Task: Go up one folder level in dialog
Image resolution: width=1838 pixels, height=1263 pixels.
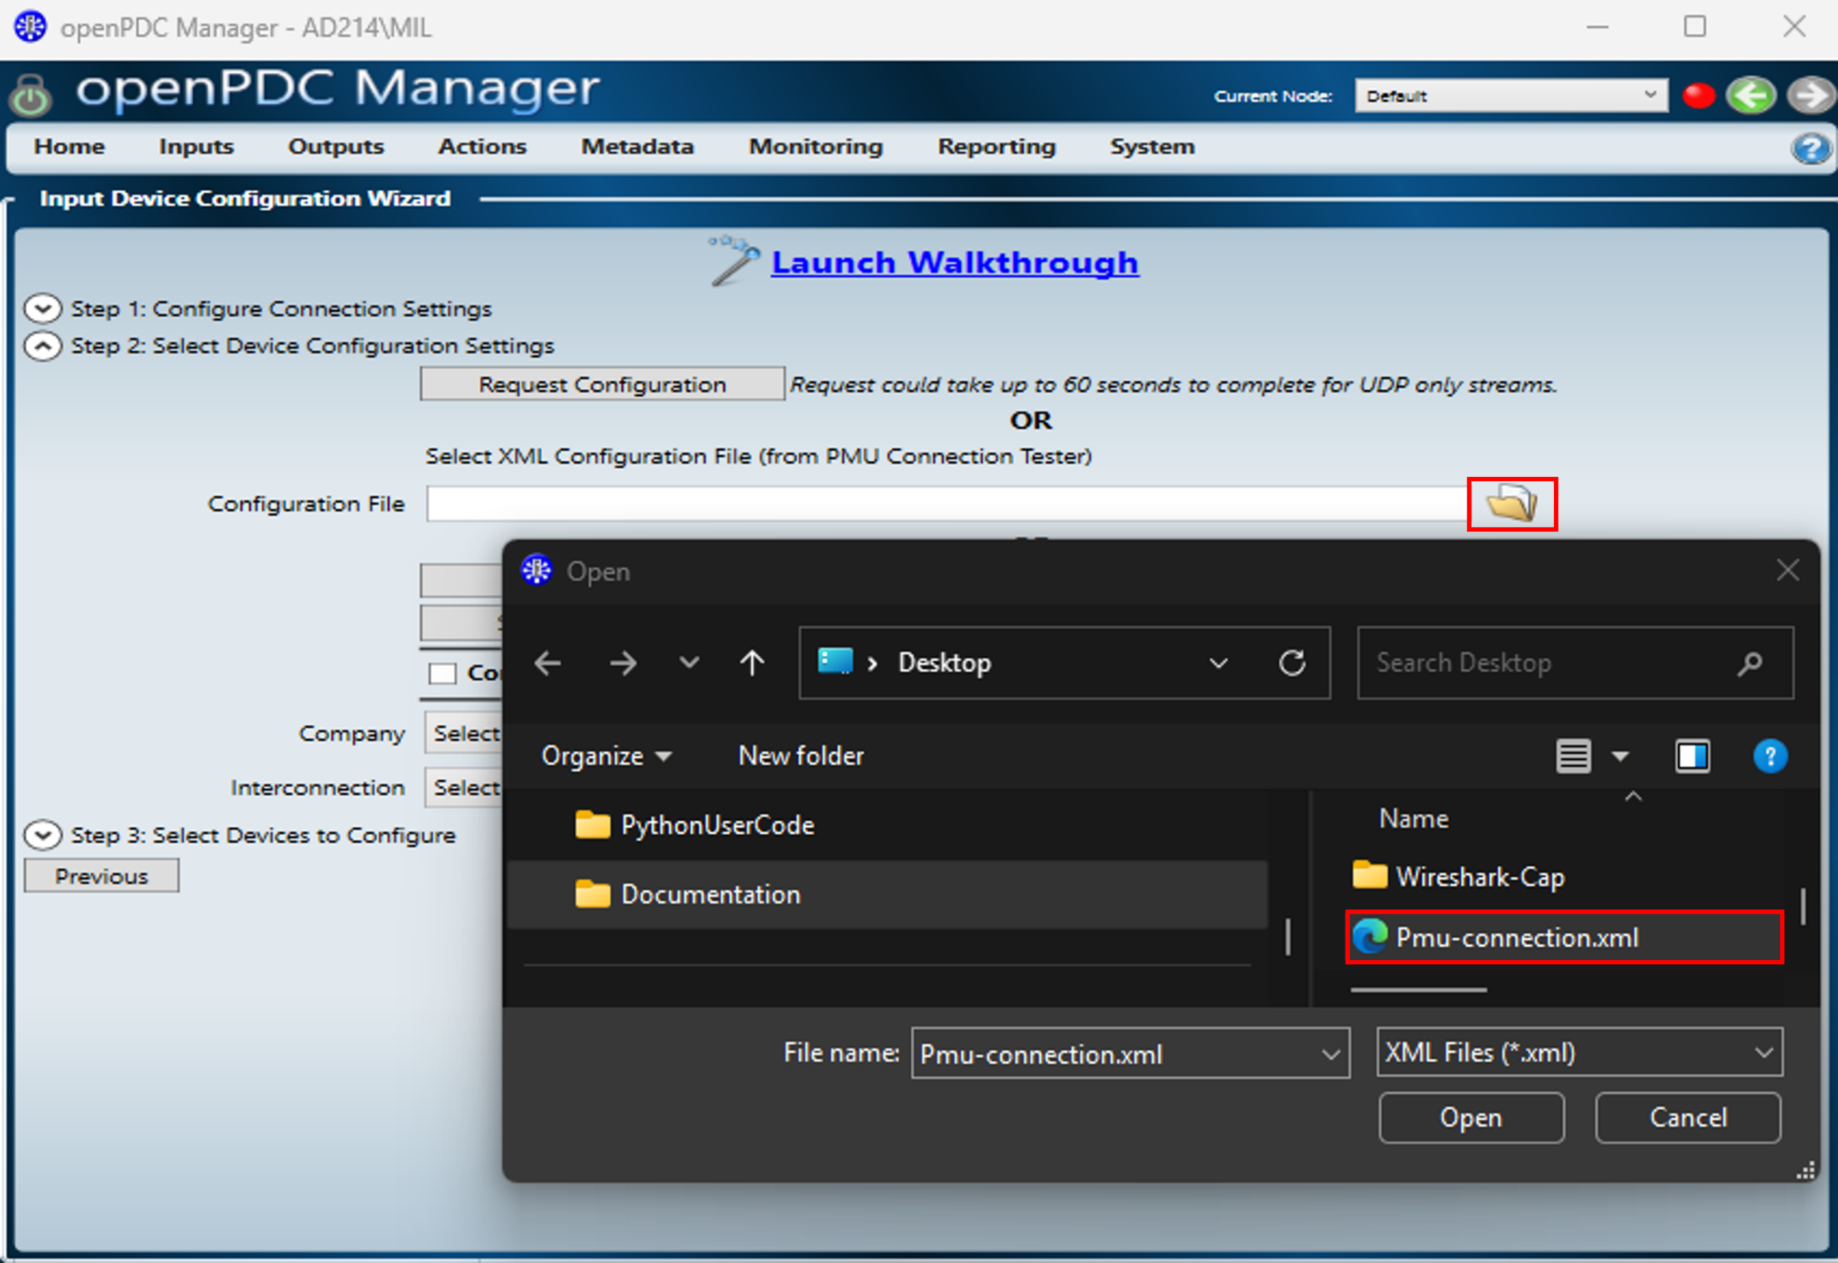Action: click(x=751, y=662)
